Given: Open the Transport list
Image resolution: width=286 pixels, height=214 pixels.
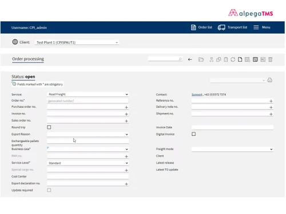Looking at the screenshot, I should tap(232, 27).
